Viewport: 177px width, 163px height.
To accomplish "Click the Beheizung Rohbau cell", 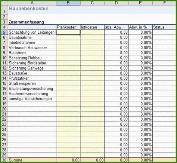I will click(32, 58).
